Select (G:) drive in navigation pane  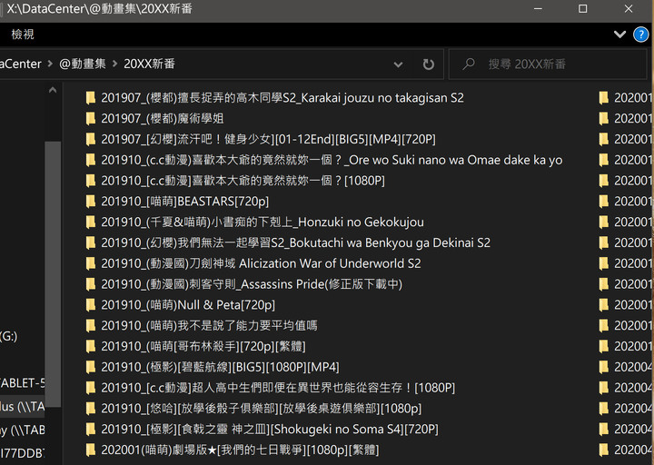click(9, 336)
